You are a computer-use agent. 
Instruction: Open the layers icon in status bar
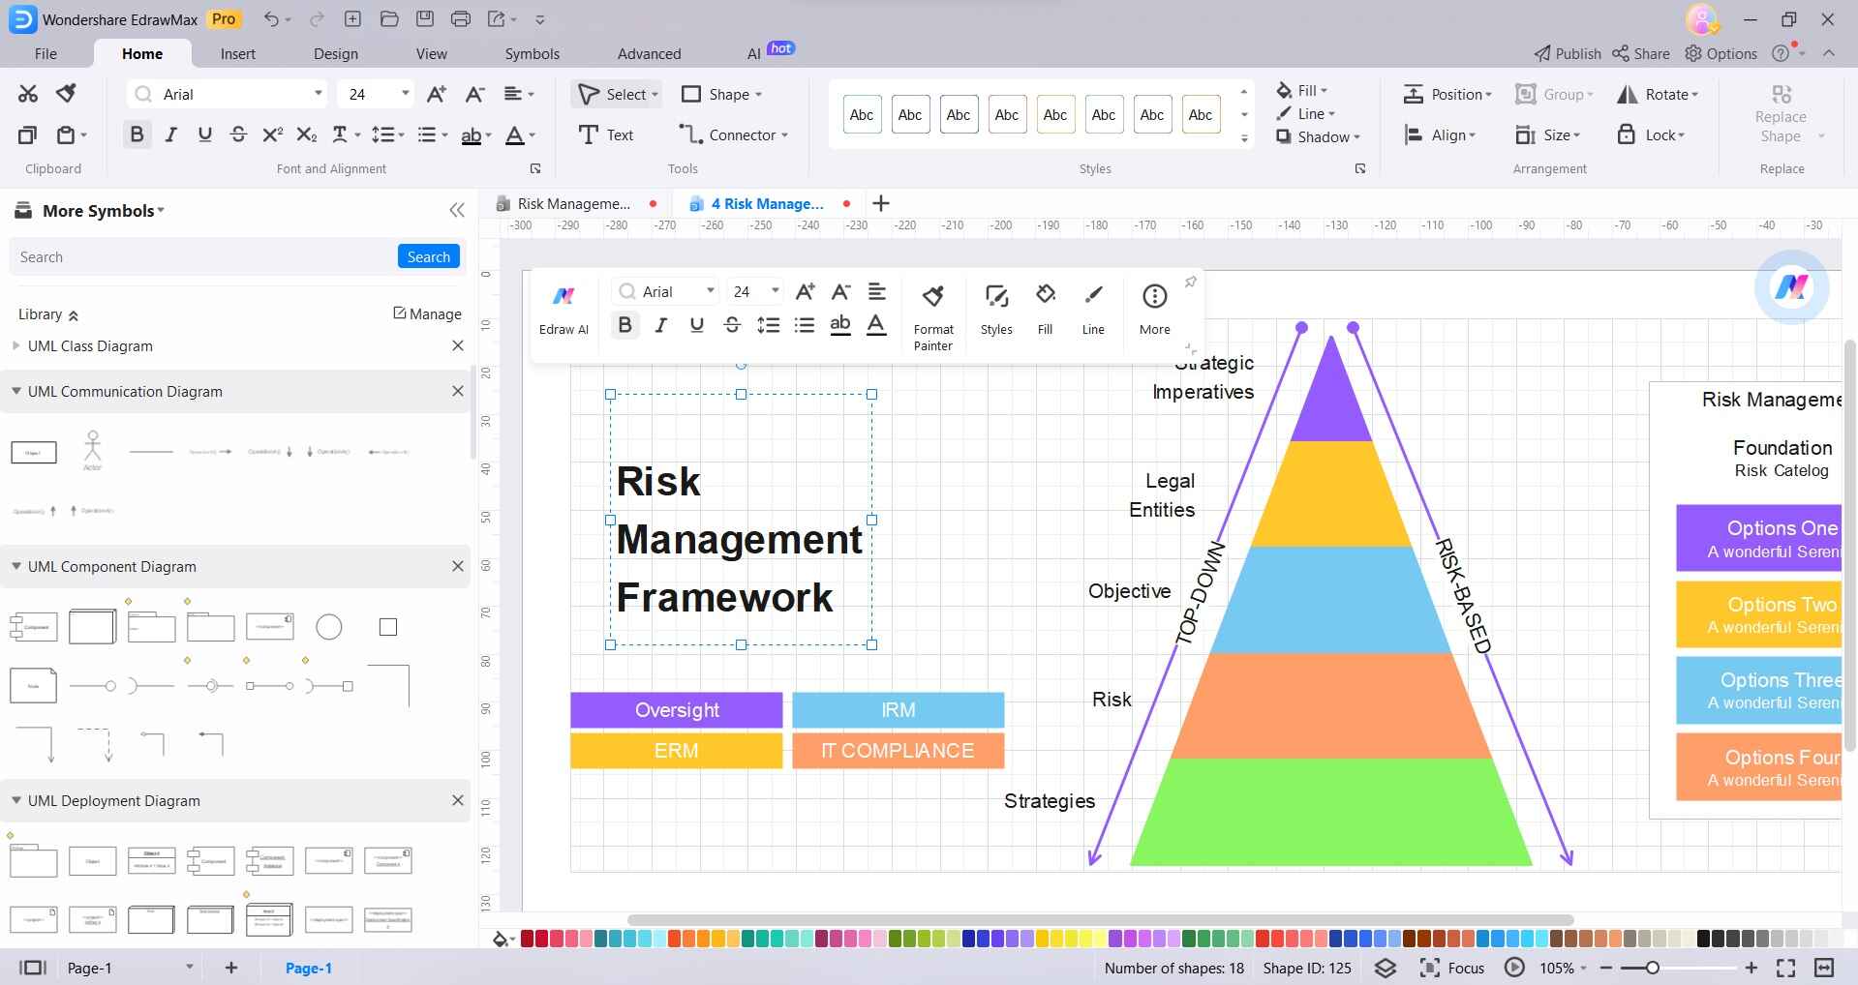[x=1386, y=968]
